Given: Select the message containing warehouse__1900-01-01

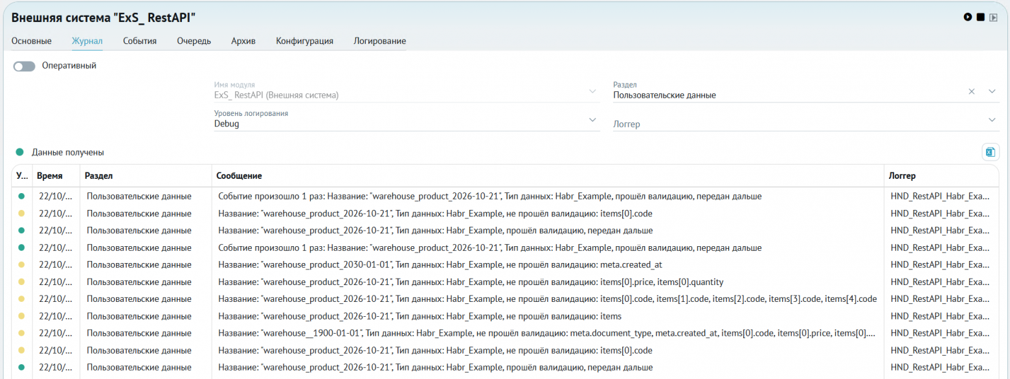Looking at the screenshot, I should (547, 333).
